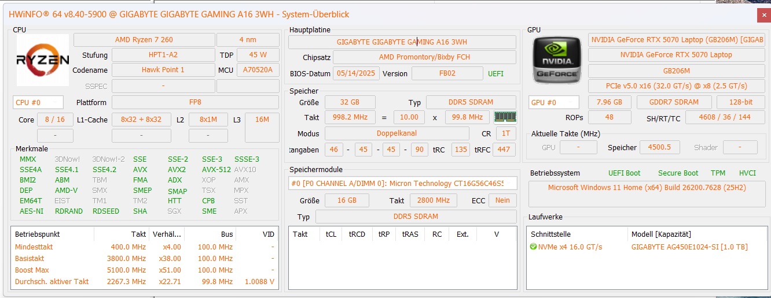
Task: Click the AMD Ryzen 7 260 name field
Action: coord(144,40)
